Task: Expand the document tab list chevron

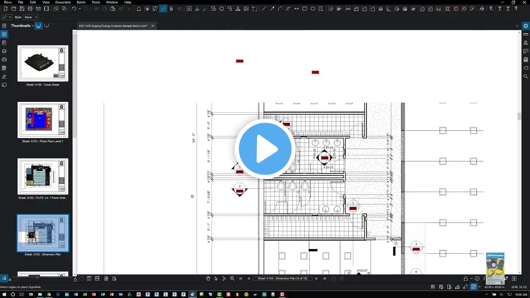Action: [x=517, y=26]
